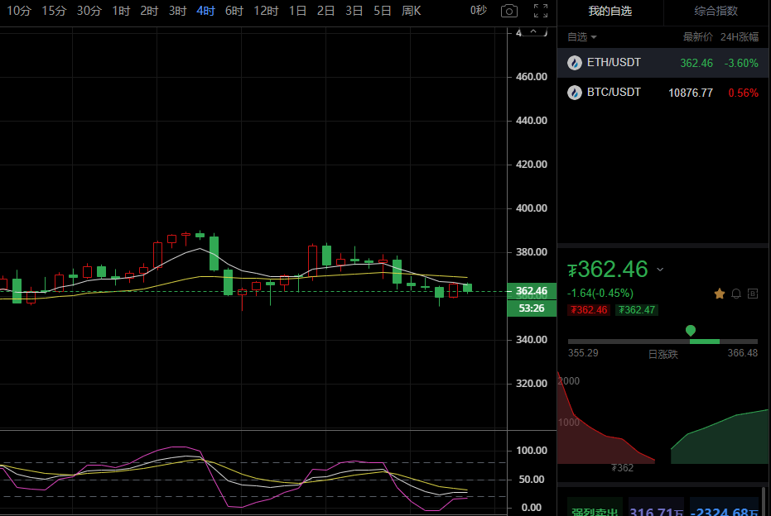Click the boxed B icon
The height and width of the screenshot is (516, 771).
[753, 293]
